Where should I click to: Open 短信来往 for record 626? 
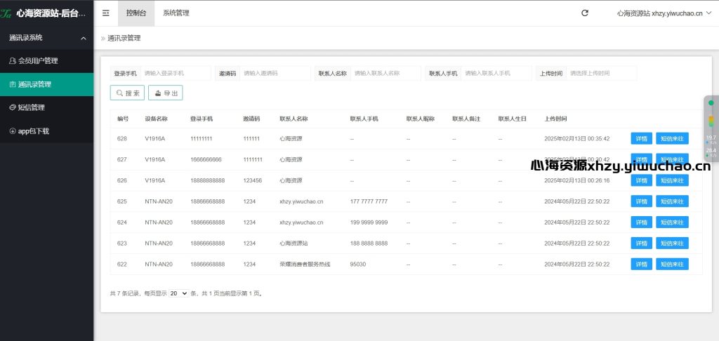tap(672, 180)
